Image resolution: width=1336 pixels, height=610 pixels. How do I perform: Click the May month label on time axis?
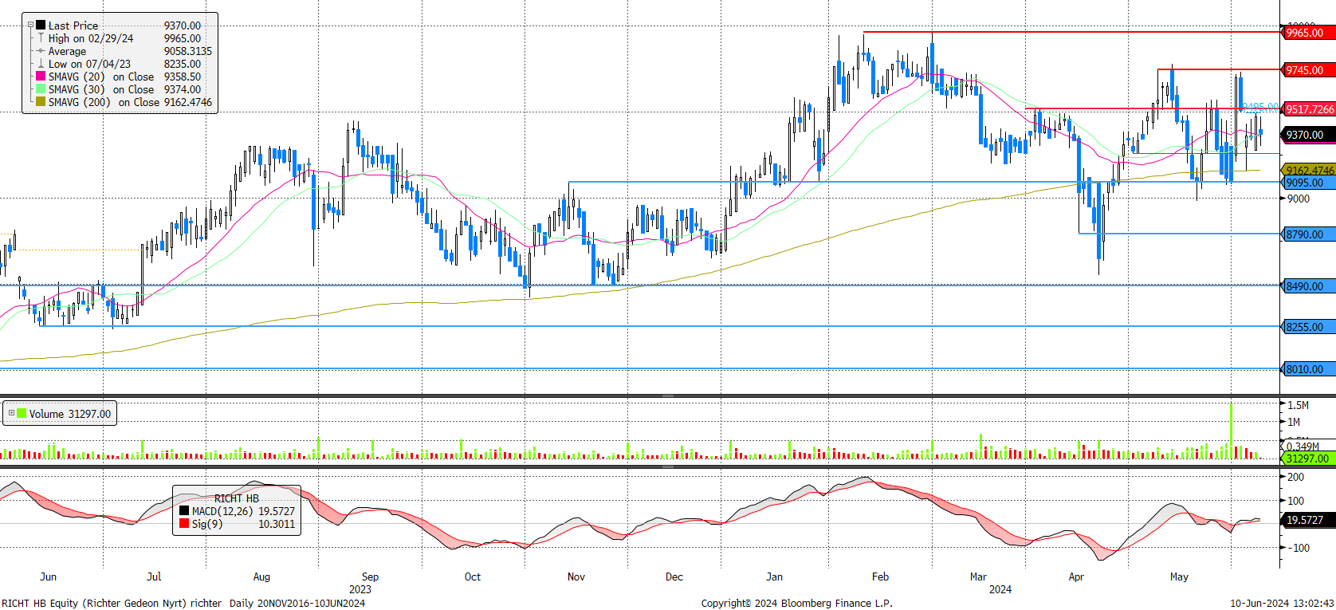[x=1179, y=577]
